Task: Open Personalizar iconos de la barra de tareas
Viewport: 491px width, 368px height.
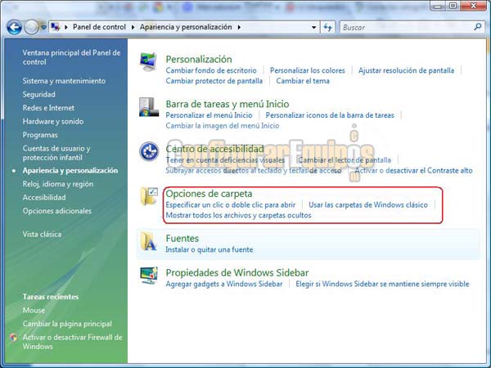Action: click(330, 115)
